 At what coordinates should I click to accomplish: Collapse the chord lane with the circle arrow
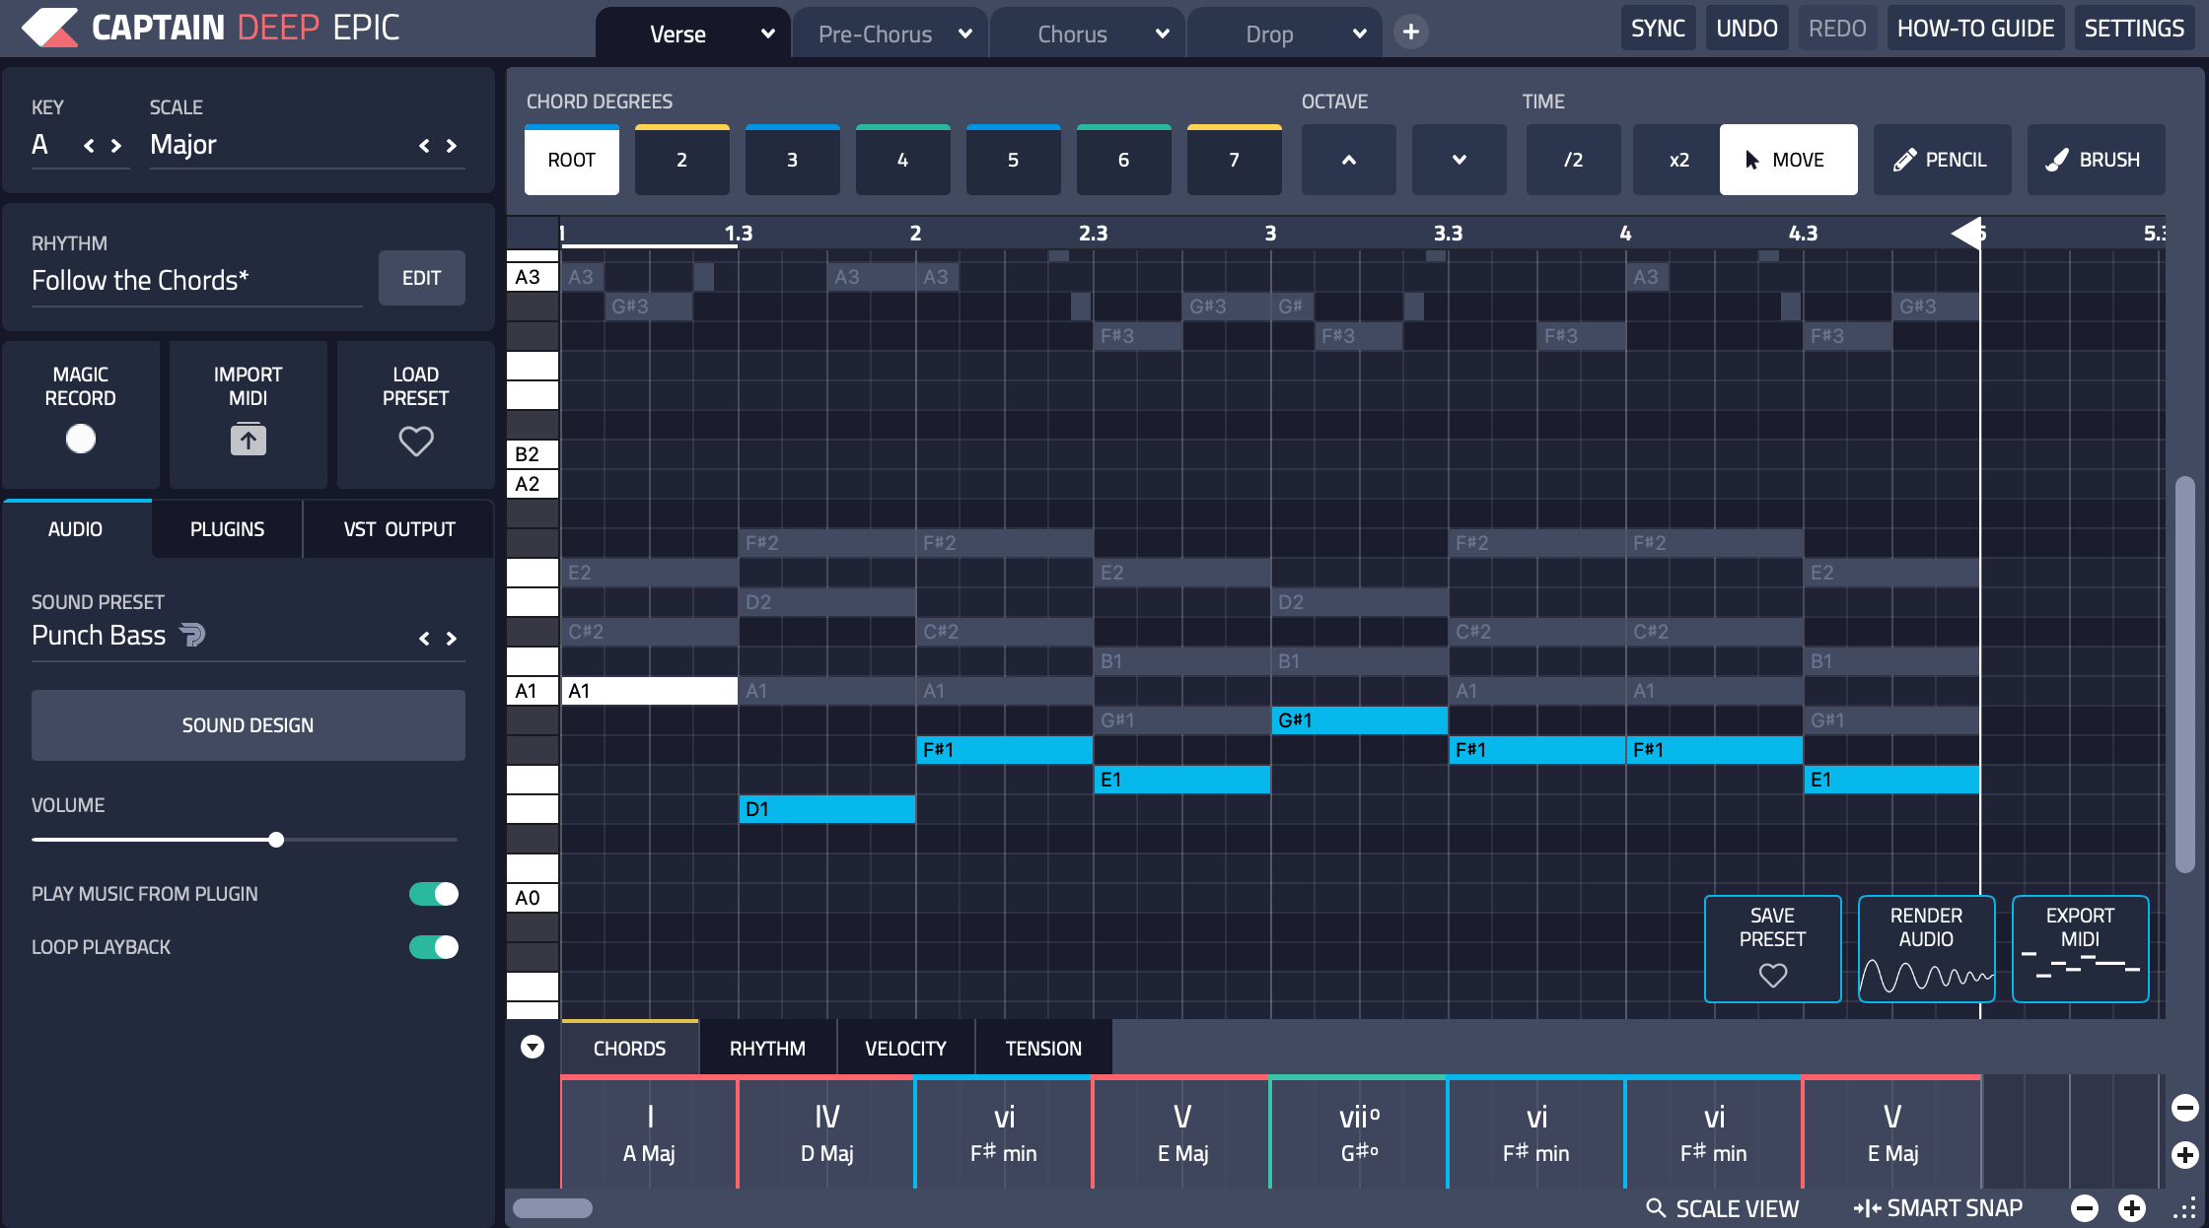pyautogui.click(x=532, y=1047)
